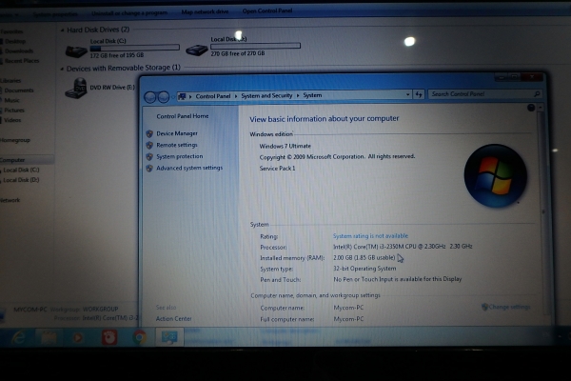Minimize the System window
Image resolution: width=571 pixels, height=381 pixels.
click(x=502, y=78)
